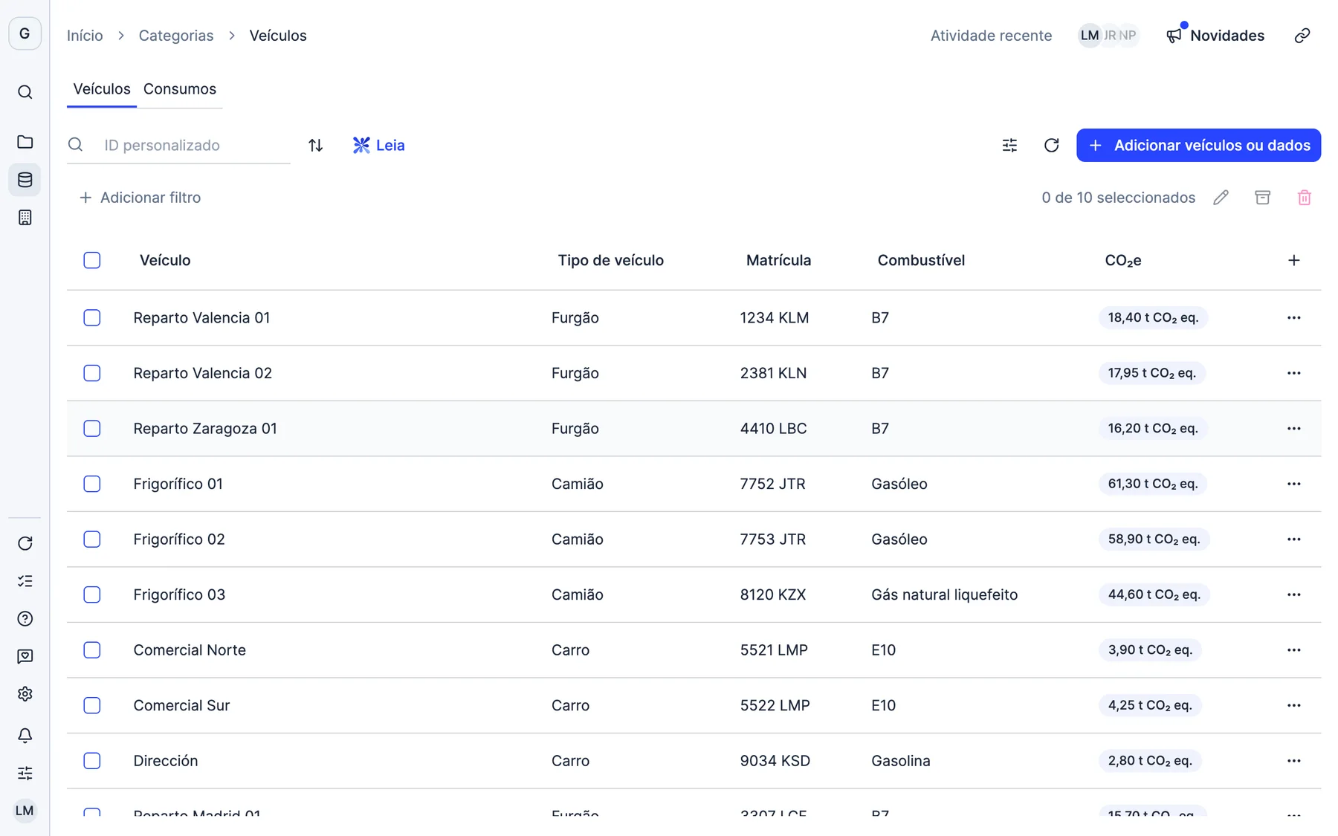The image size is (1338, 836).
Task: Open the row menu for Dirección
Action: pos(1293,761)
